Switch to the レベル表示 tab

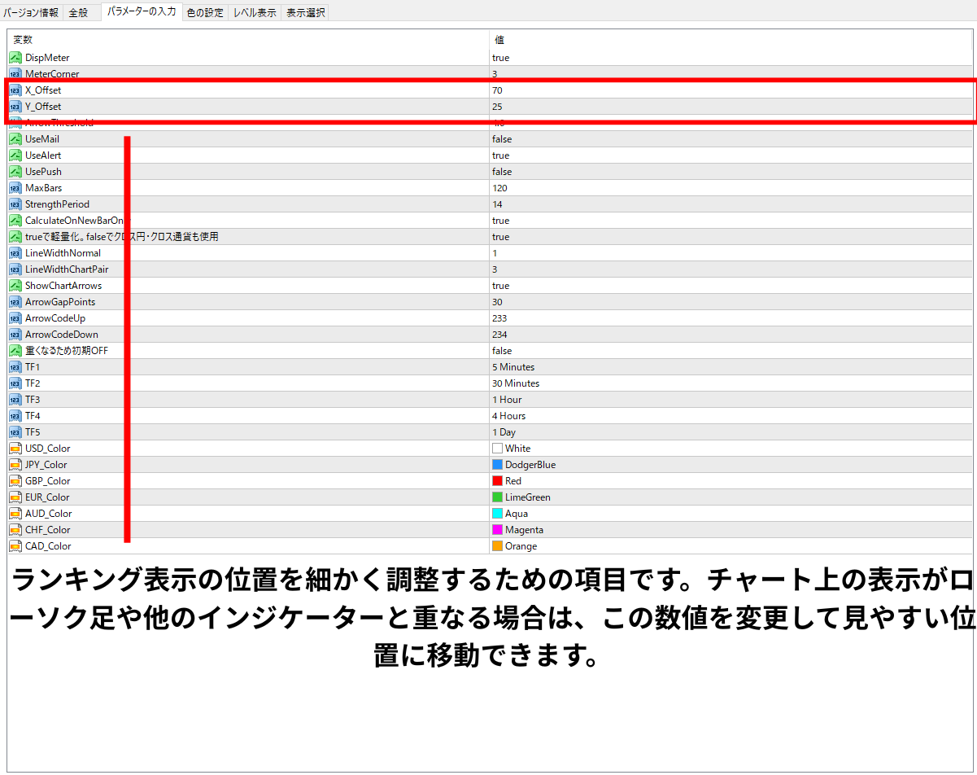255,12
